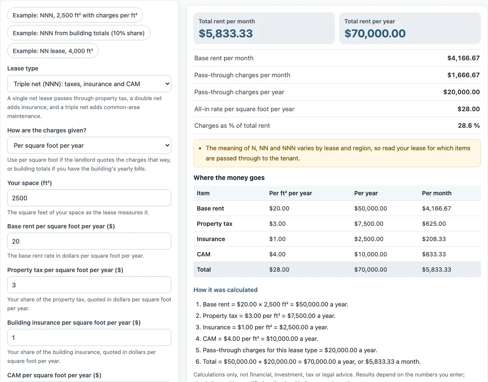The height and width of the screenshot is (382, 488).
Task: Open the 'How are the charges given?' dropdown
Action: click(x=89, y=145)
